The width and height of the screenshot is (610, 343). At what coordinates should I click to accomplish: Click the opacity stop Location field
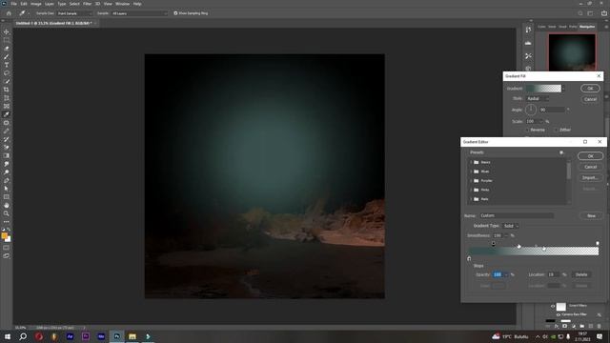click(x=553, y=274)
